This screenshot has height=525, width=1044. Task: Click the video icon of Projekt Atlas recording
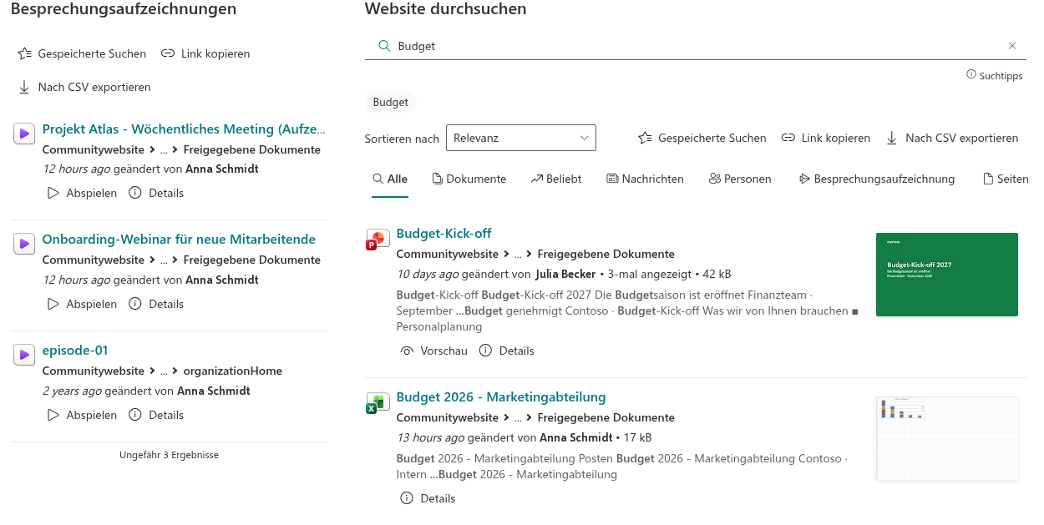[x=23, y=133]
